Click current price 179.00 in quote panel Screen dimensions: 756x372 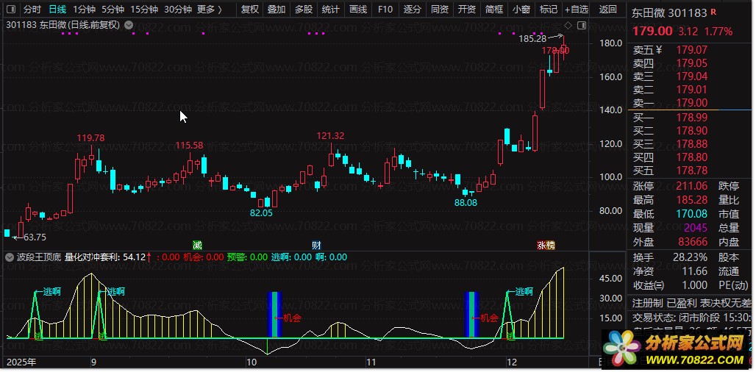[652, 32]
